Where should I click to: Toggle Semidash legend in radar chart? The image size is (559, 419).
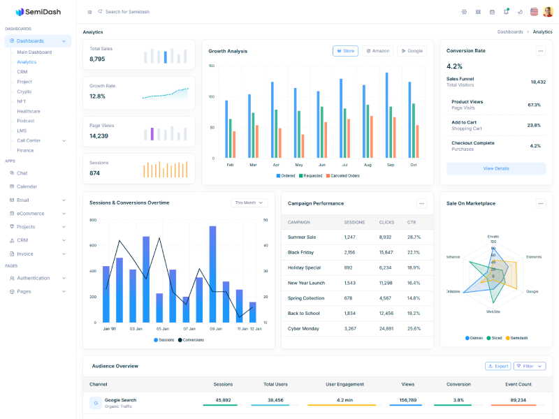pos(516,338)
